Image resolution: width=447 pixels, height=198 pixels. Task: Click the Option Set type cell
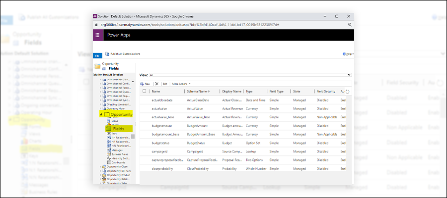tap(253, 143)
